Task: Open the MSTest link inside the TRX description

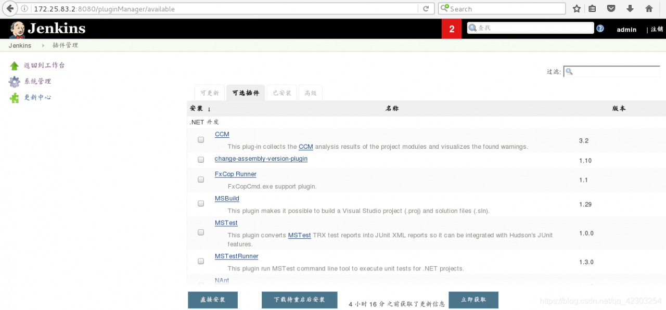Action: click(300, 236)
